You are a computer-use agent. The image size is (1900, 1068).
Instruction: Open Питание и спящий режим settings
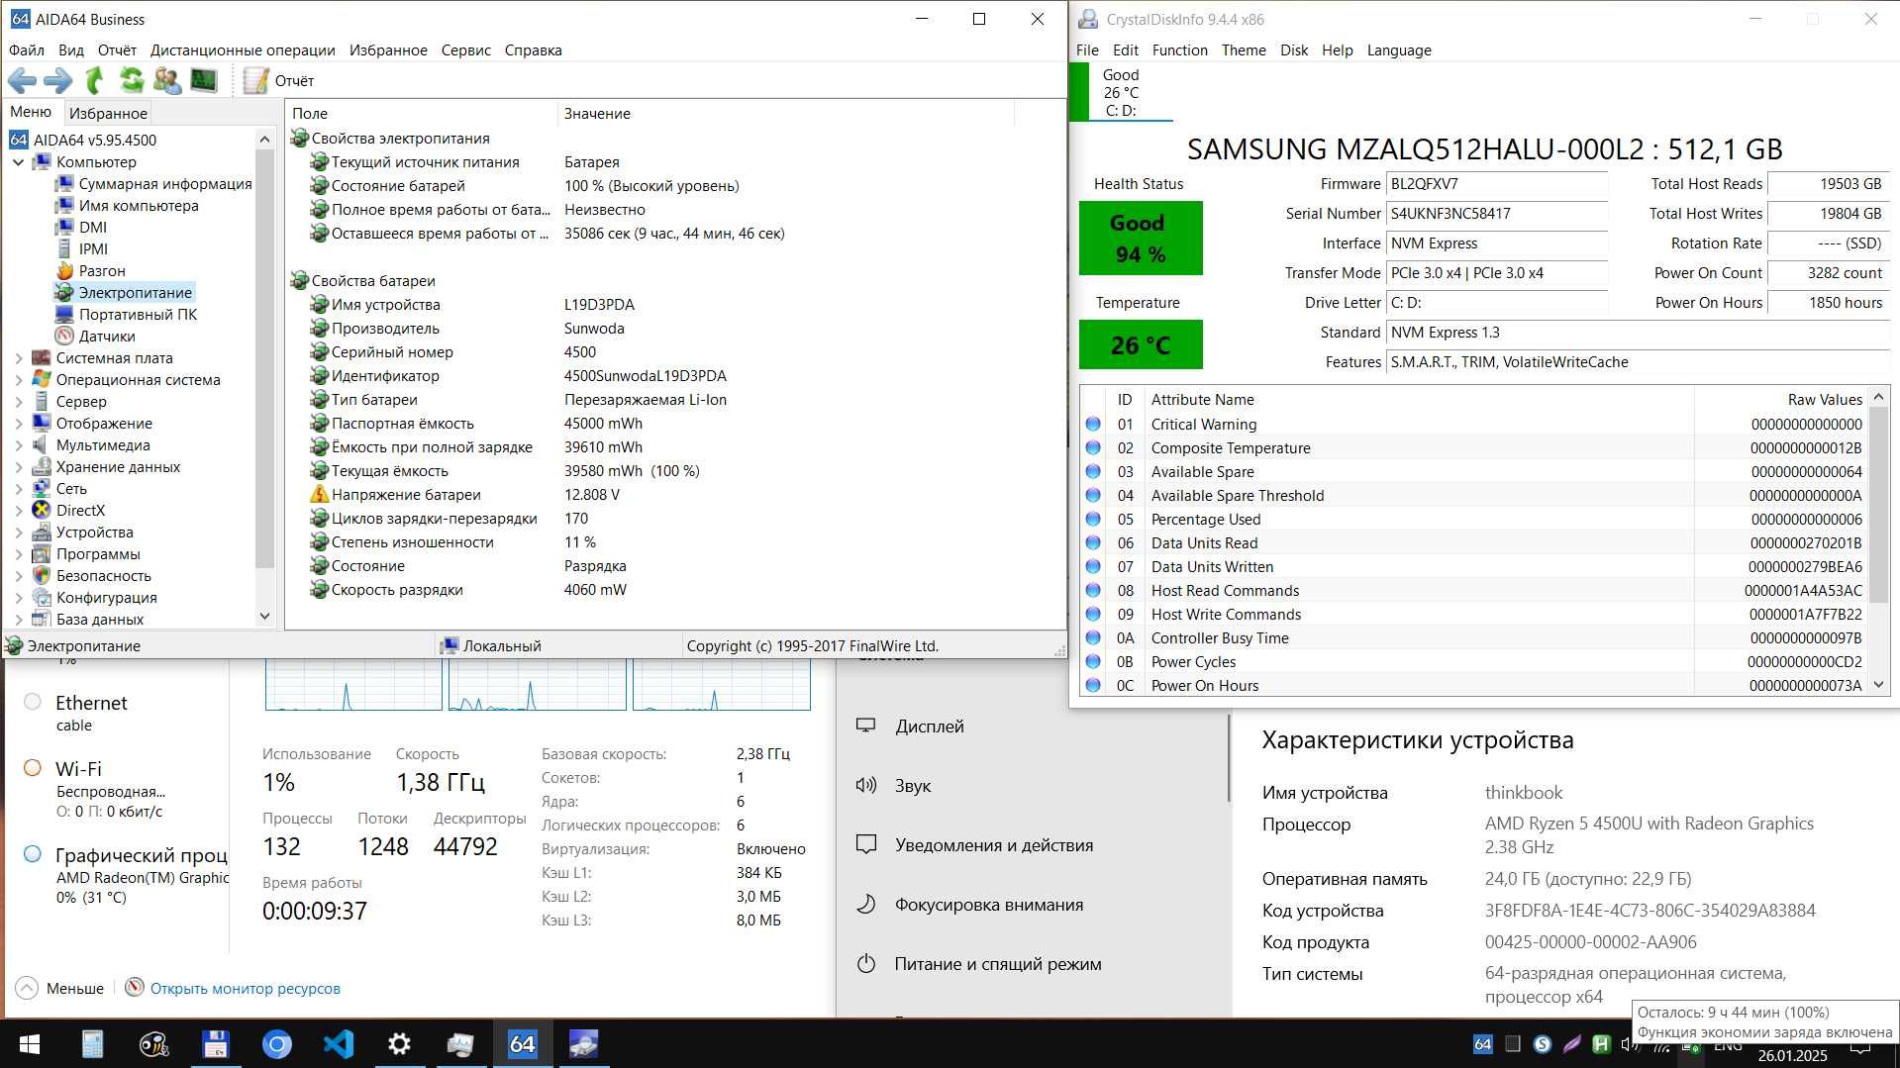pyautogui.click(x=1033, y=963)
